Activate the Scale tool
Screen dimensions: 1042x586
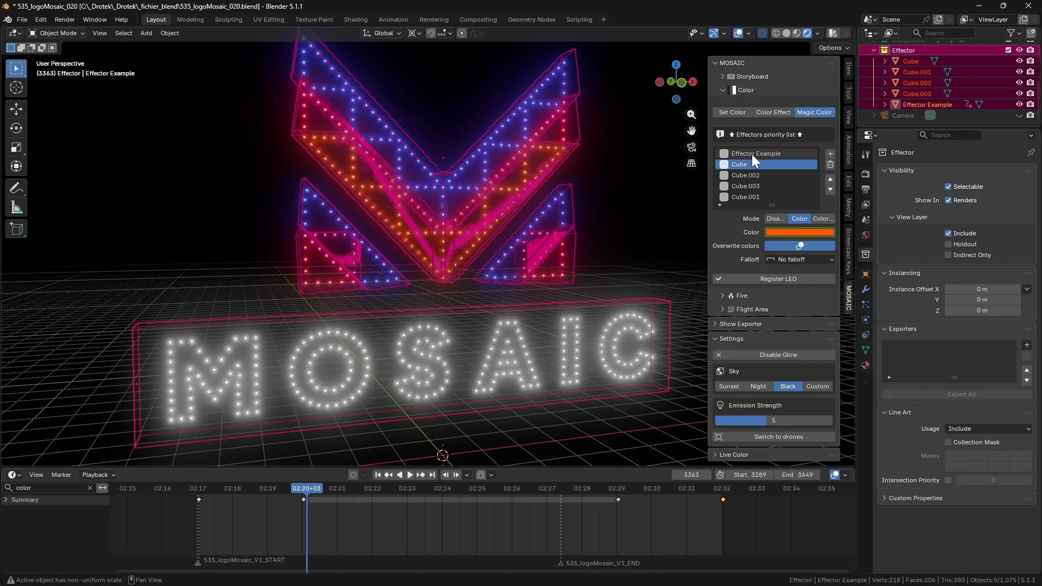(x=16, y=148)
